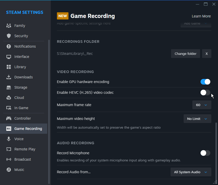Select the Notifications alert icon
Image resolution: width=218 pixels, height=185 pixels.
point(9,46)
